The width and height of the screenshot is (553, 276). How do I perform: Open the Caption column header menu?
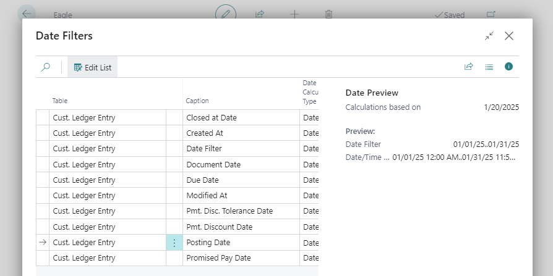point(197,101)
